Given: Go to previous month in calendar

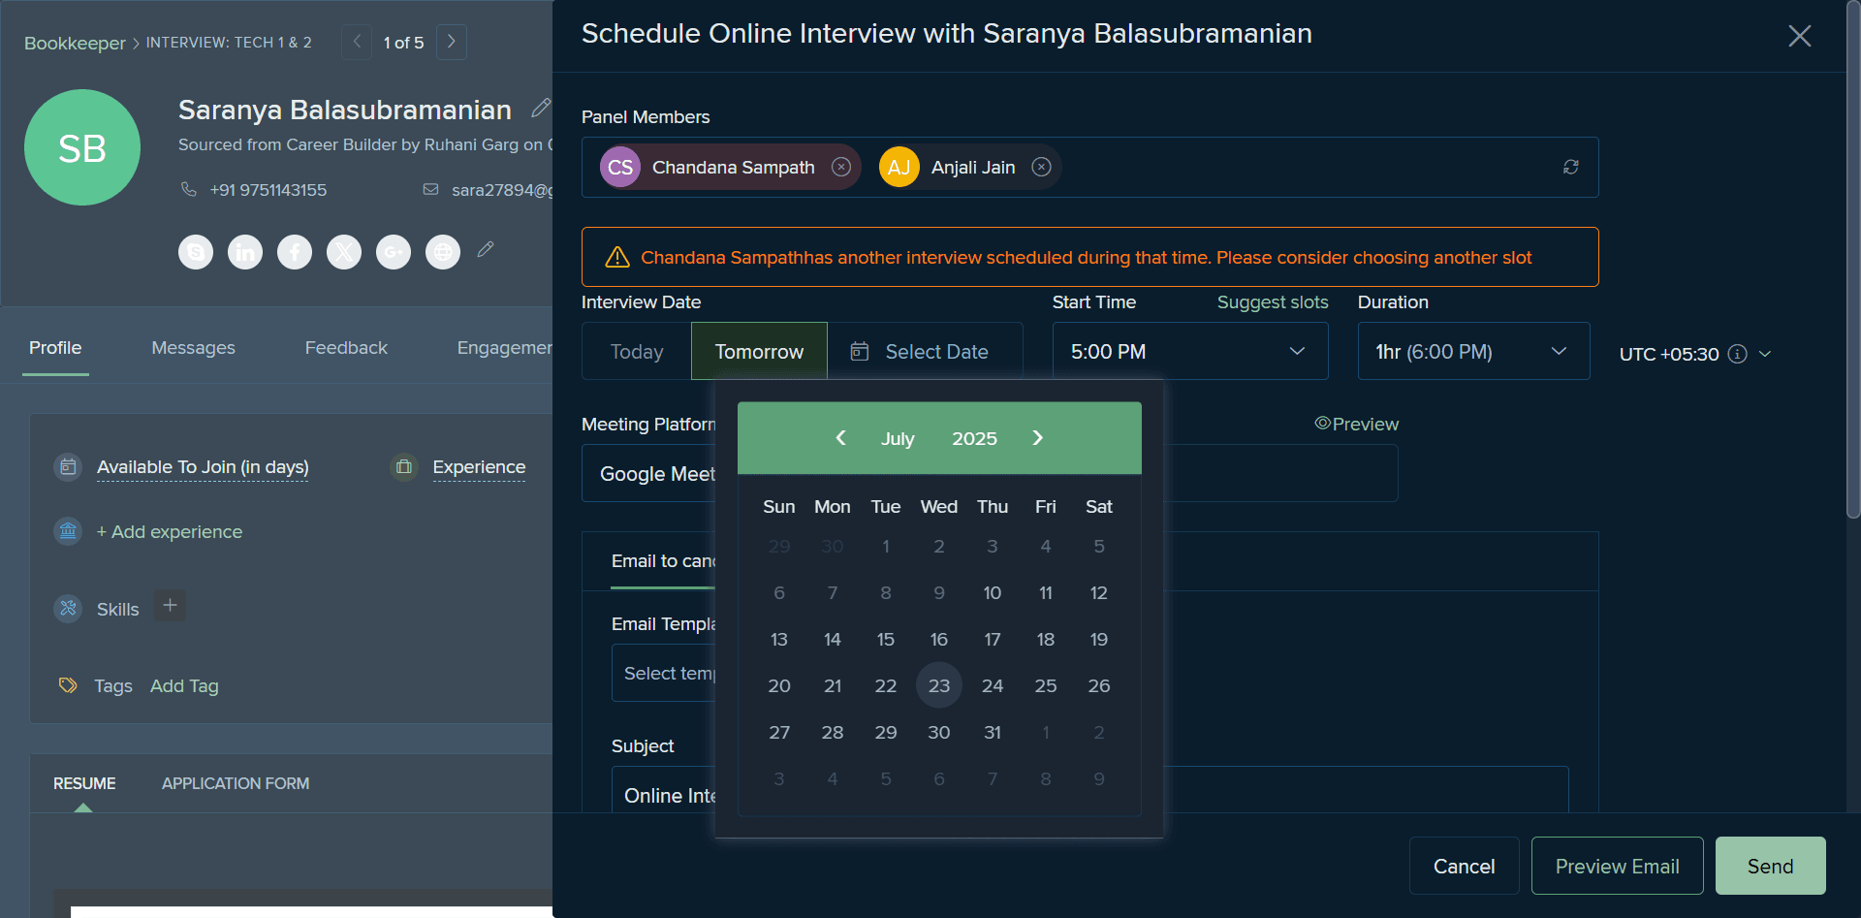Looking at the screenshot, I should tap(840, 438).
